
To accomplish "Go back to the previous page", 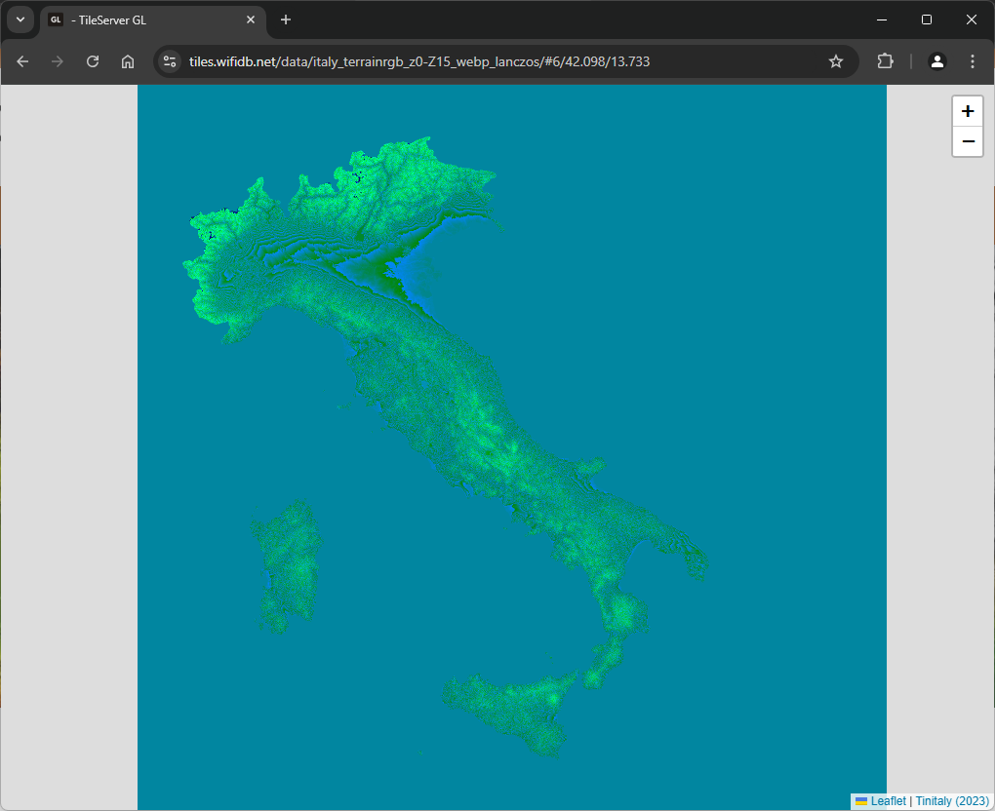I will pos(22,61).
